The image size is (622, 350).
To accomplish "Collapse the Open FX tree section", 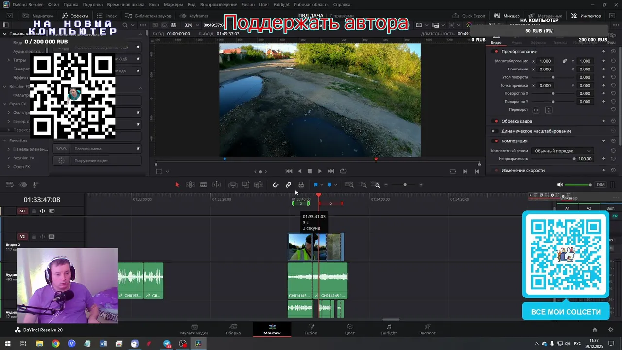I will coord(5,104).
